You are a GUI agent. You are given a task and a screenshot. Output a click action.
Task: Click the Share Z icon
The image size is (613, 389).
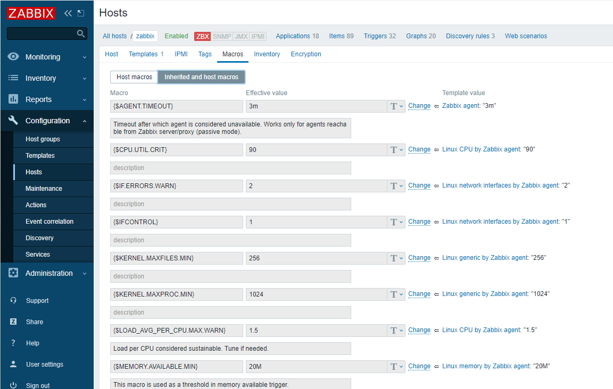pyautogui.click(x=13, y=322)
